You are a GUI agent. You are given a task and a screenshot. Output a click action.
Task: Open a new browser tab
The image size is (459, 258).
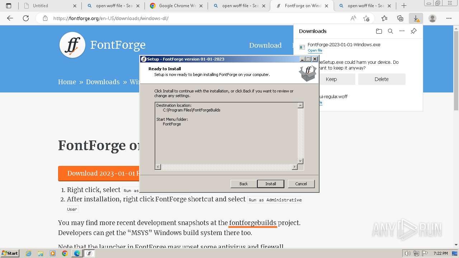tap(404, 6)
